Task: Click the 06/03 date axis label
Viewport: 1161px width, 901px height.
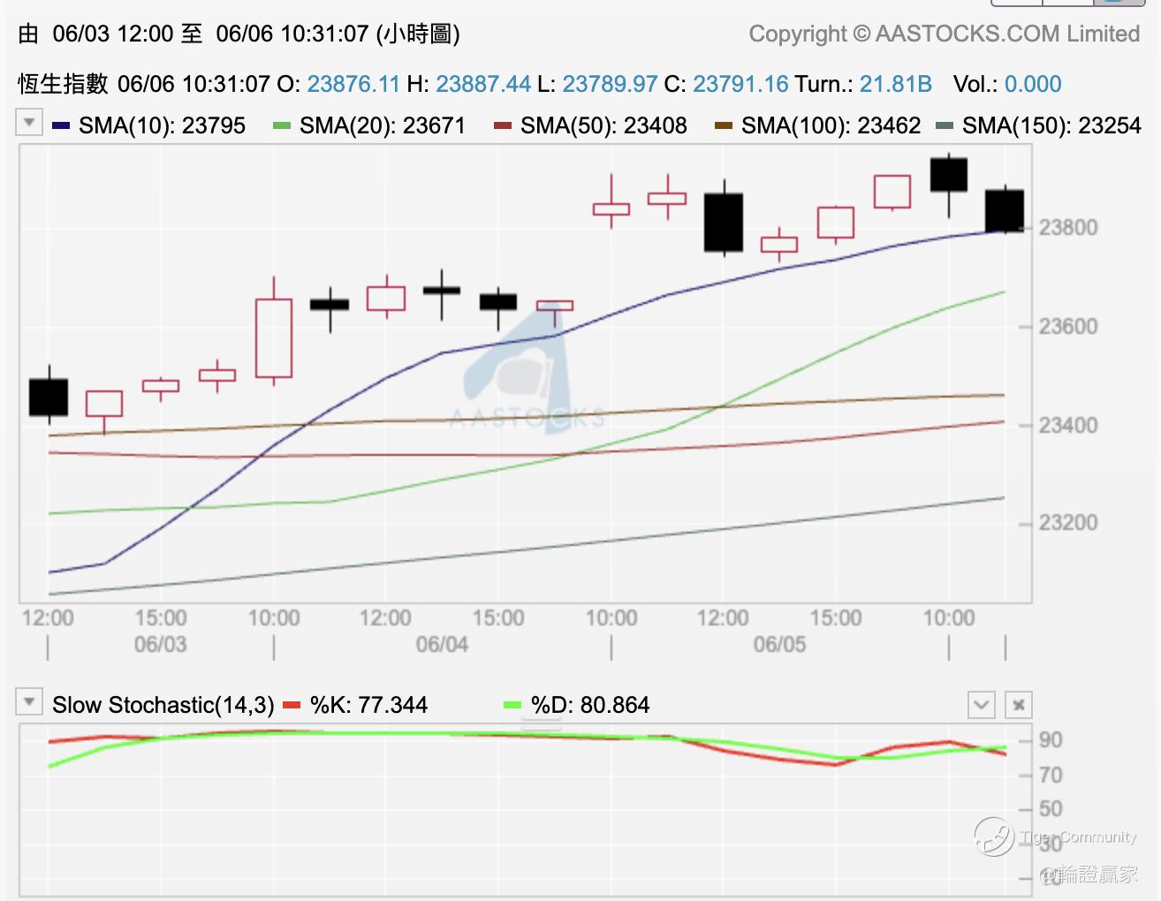Action: pos(160,644)
